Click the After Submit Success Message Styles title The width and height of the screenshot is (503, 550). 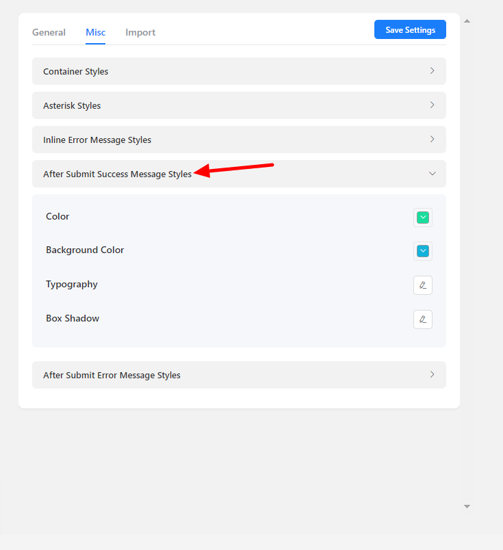(117, 174)
